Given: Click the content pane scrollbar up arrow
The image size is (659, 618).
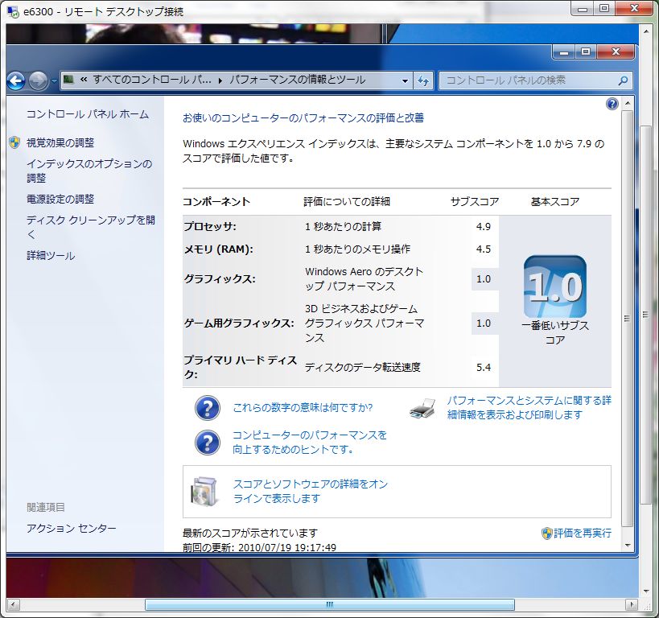Looking at the screenshot, I should coord(627,103).
